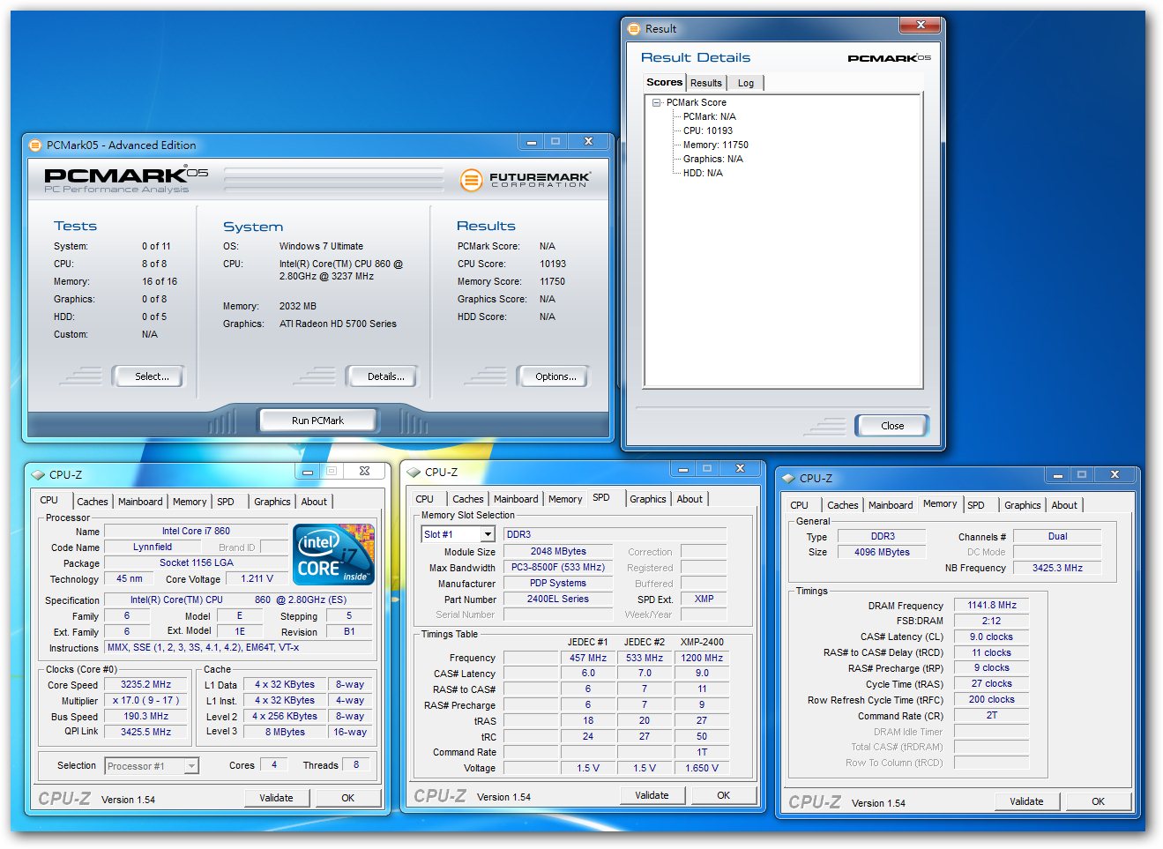Close the CPU-Z Memory window

1115,475
